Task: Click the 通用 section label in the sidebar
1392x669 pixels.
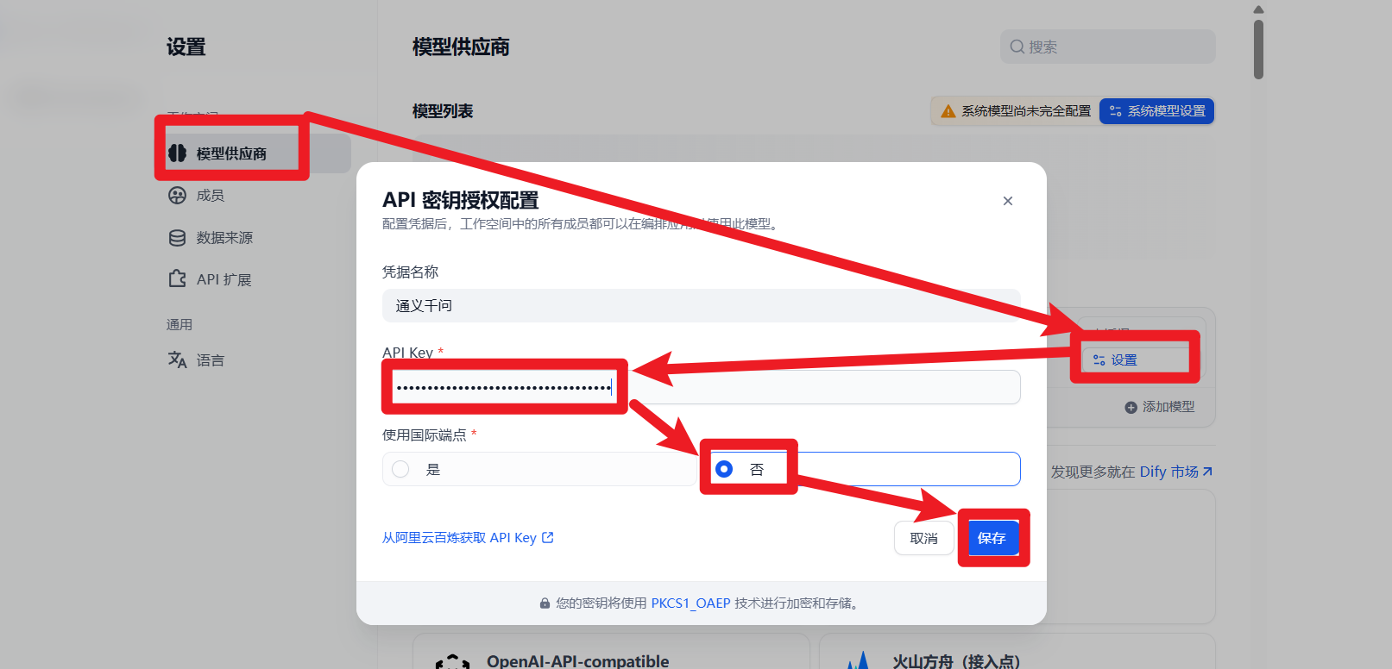Action: 180,325
